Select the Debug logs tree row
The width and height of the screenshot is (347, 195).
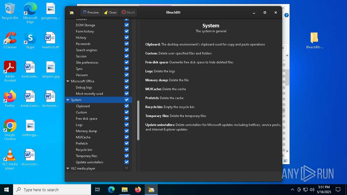point(98,87)
